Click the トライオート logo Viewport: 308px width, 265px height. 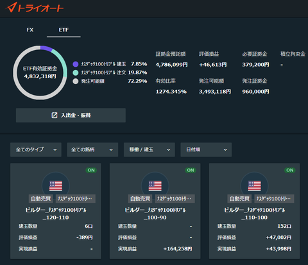(x=35, y=8)
